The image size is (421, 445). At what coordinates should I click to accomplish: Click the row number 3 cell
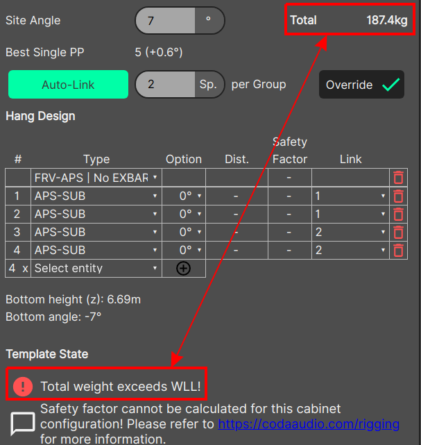point(17,232)
